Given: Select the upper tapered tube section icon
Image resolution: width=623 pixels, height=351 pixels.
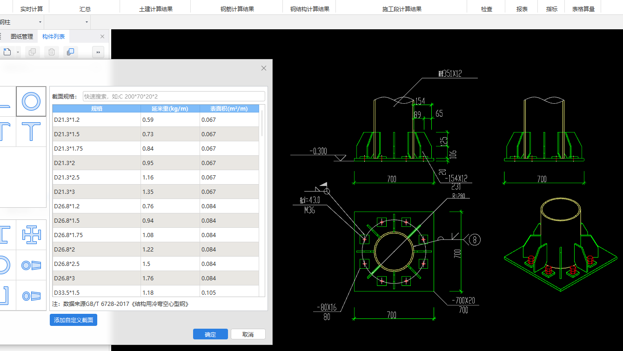Looking at the screenshot, I should click(x=31, y=265).
